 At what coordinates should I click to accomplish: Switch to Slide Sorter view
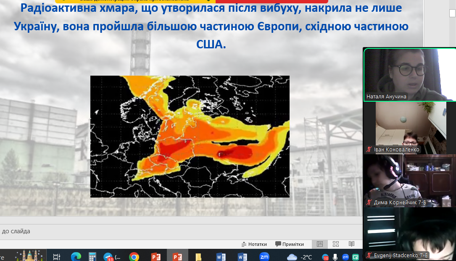336,244
